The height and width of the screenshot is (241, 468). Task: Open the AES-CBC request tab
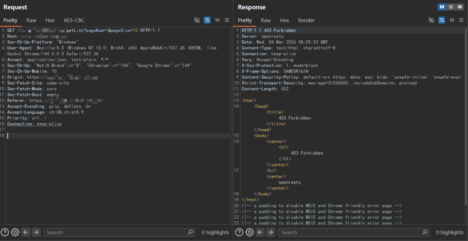74,20
